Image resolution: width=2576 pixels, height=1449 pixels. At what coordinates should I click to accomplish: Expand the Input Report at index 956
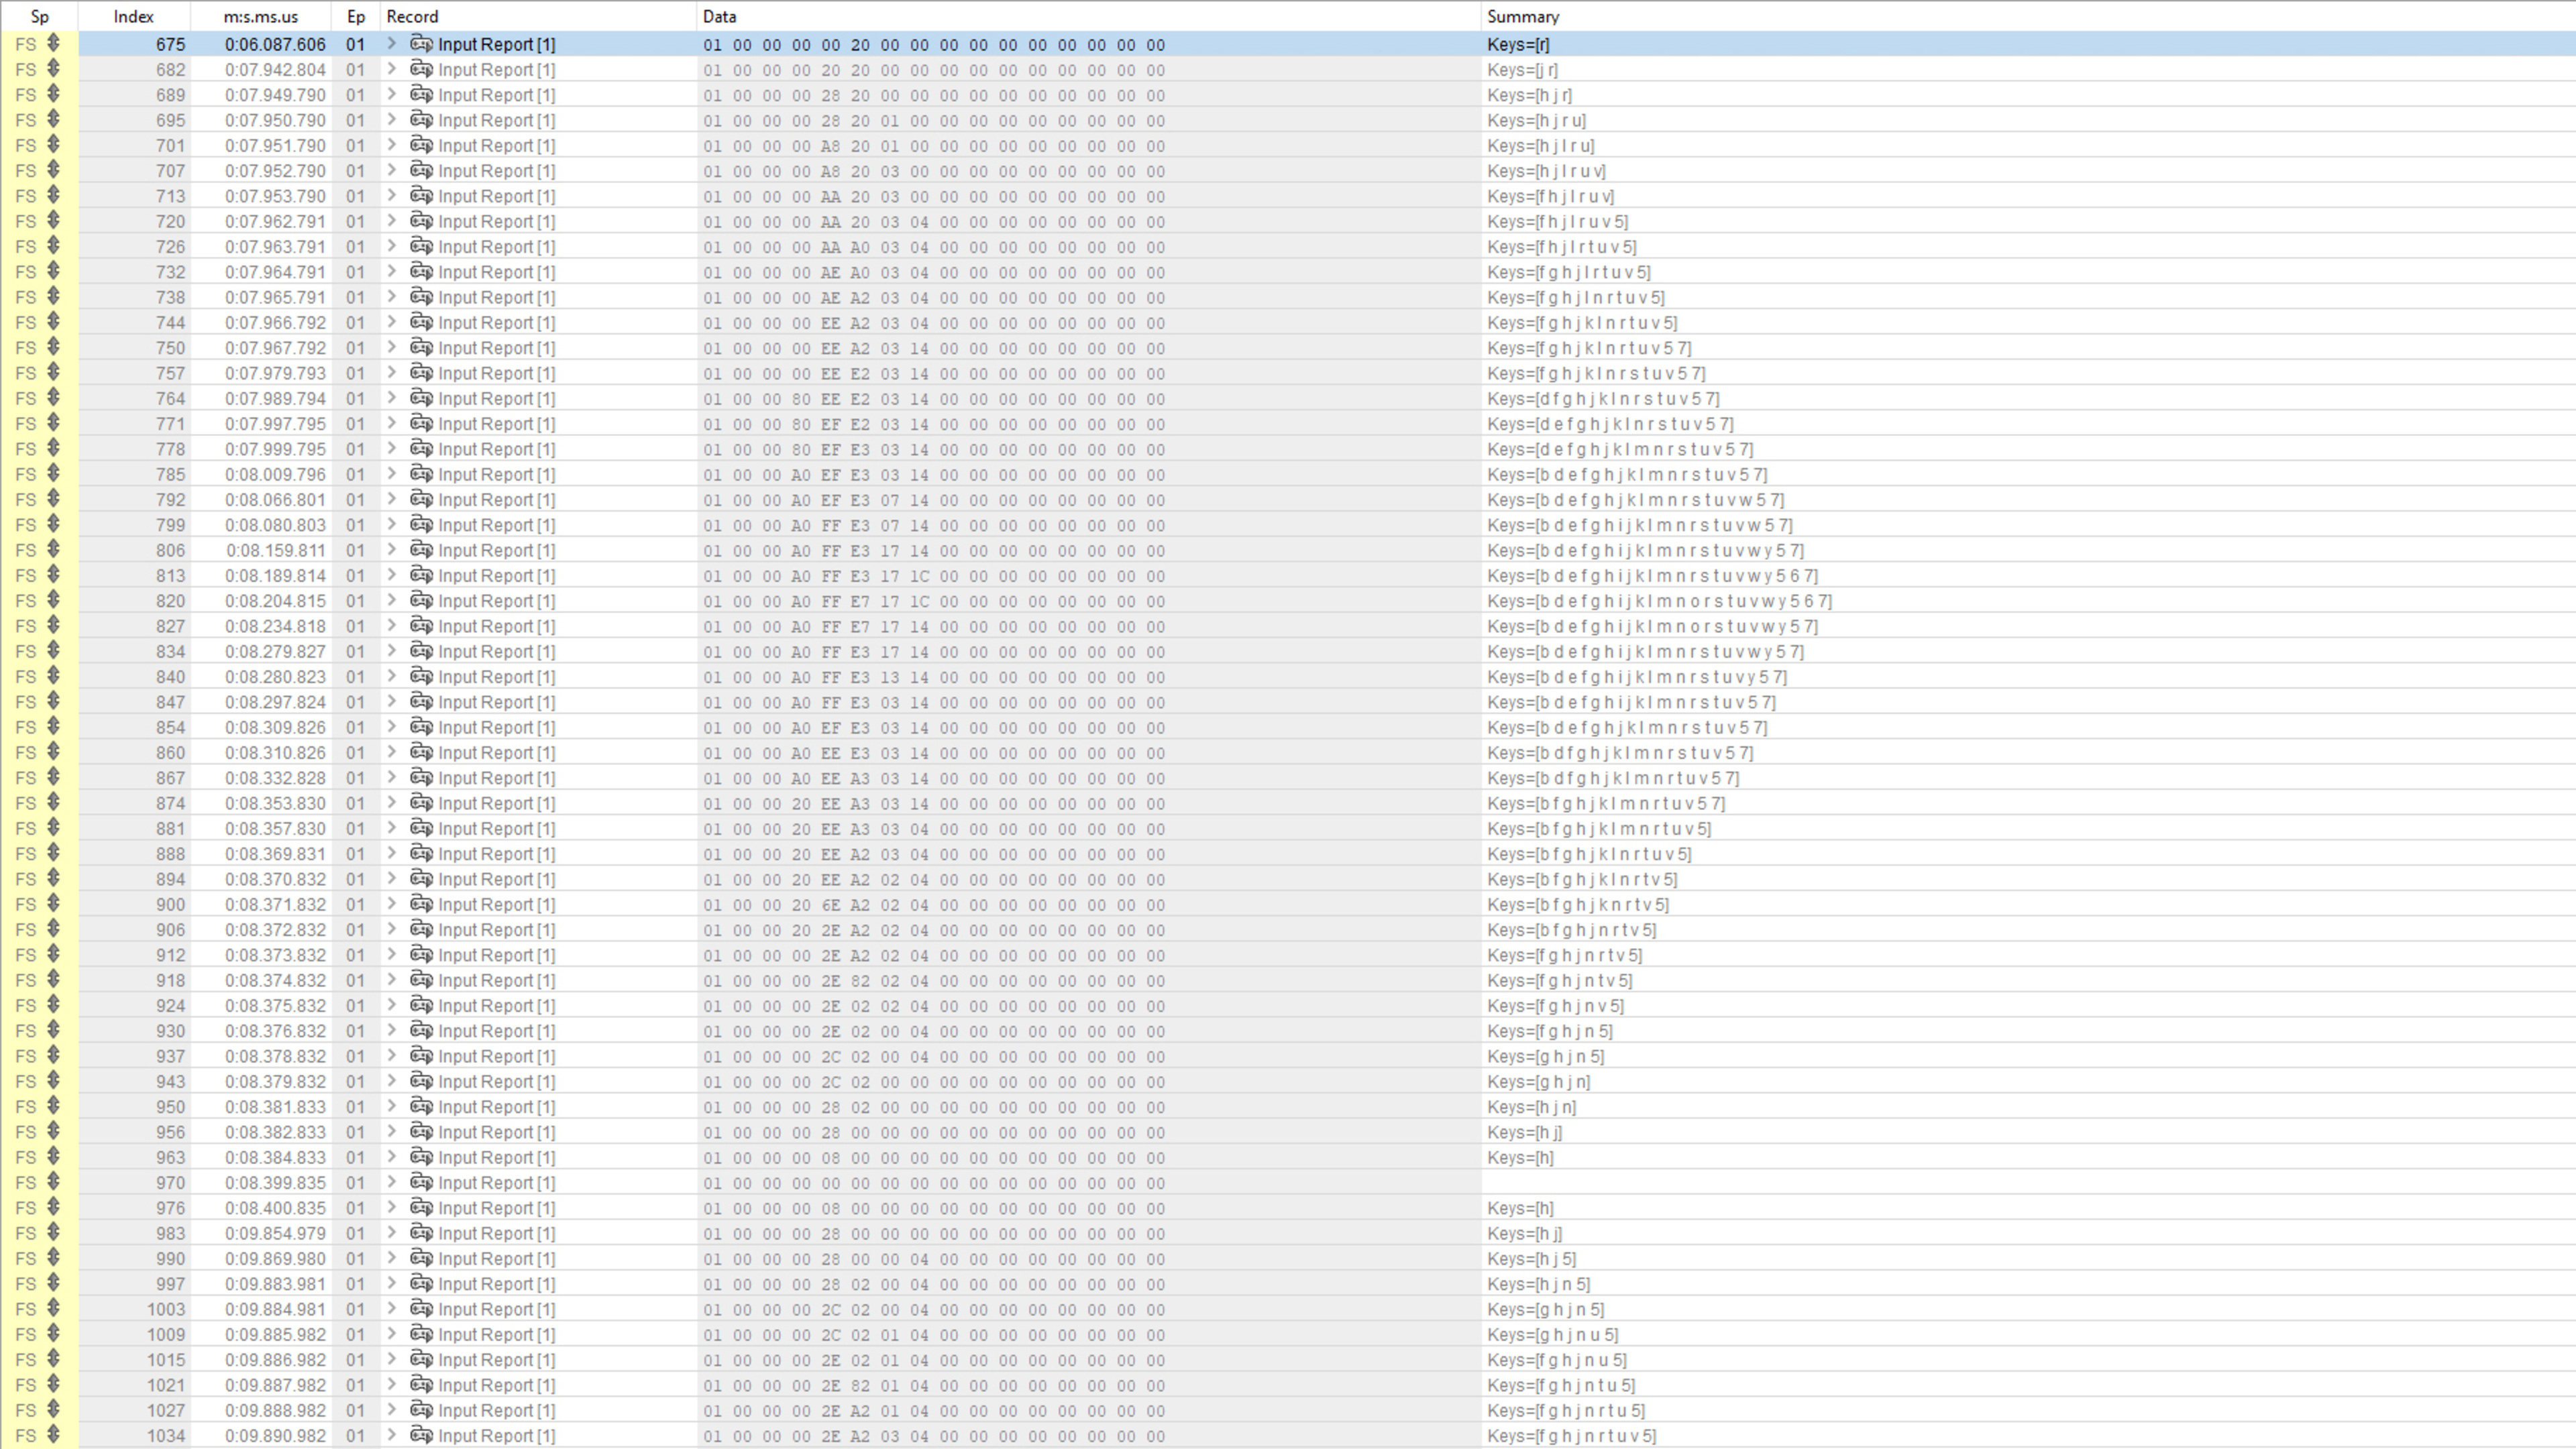tap(392, 1133)
